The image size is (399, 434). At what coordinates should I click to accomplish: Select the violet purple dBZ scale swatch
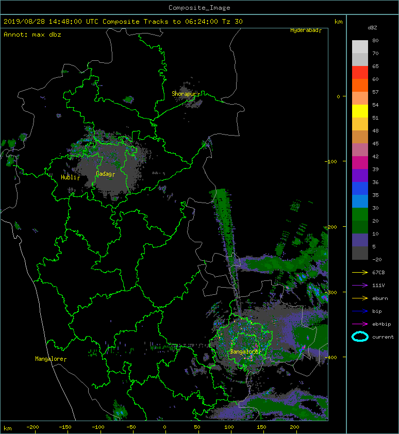360,176
